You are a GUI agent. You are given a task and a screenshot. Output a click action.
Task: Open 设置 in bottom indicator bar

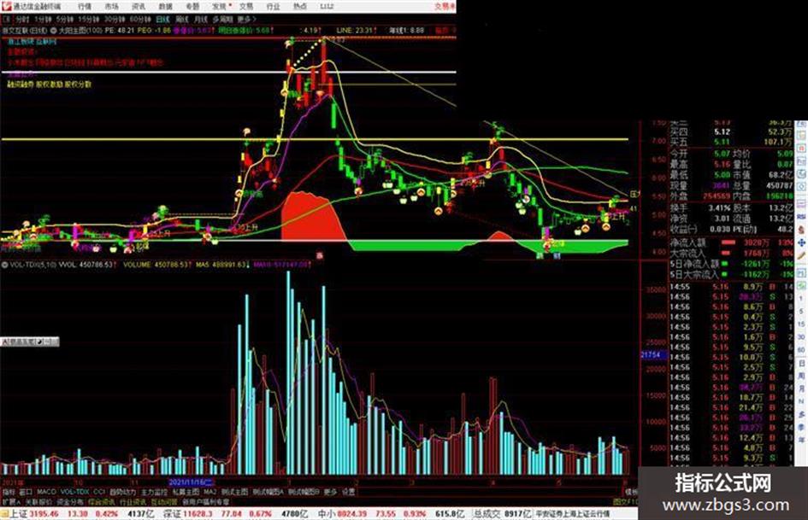[349, 492]
